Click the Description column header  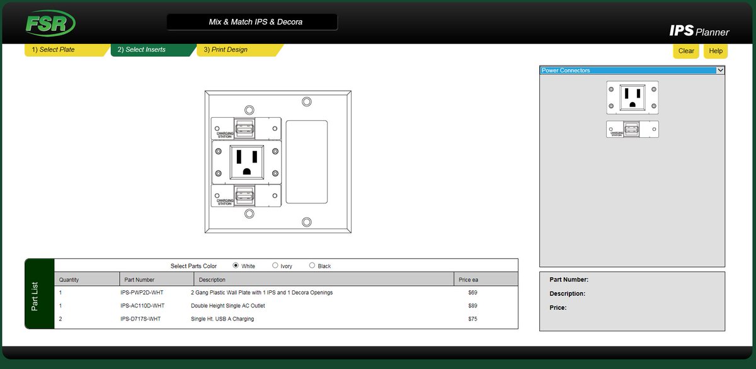(324, 280)
